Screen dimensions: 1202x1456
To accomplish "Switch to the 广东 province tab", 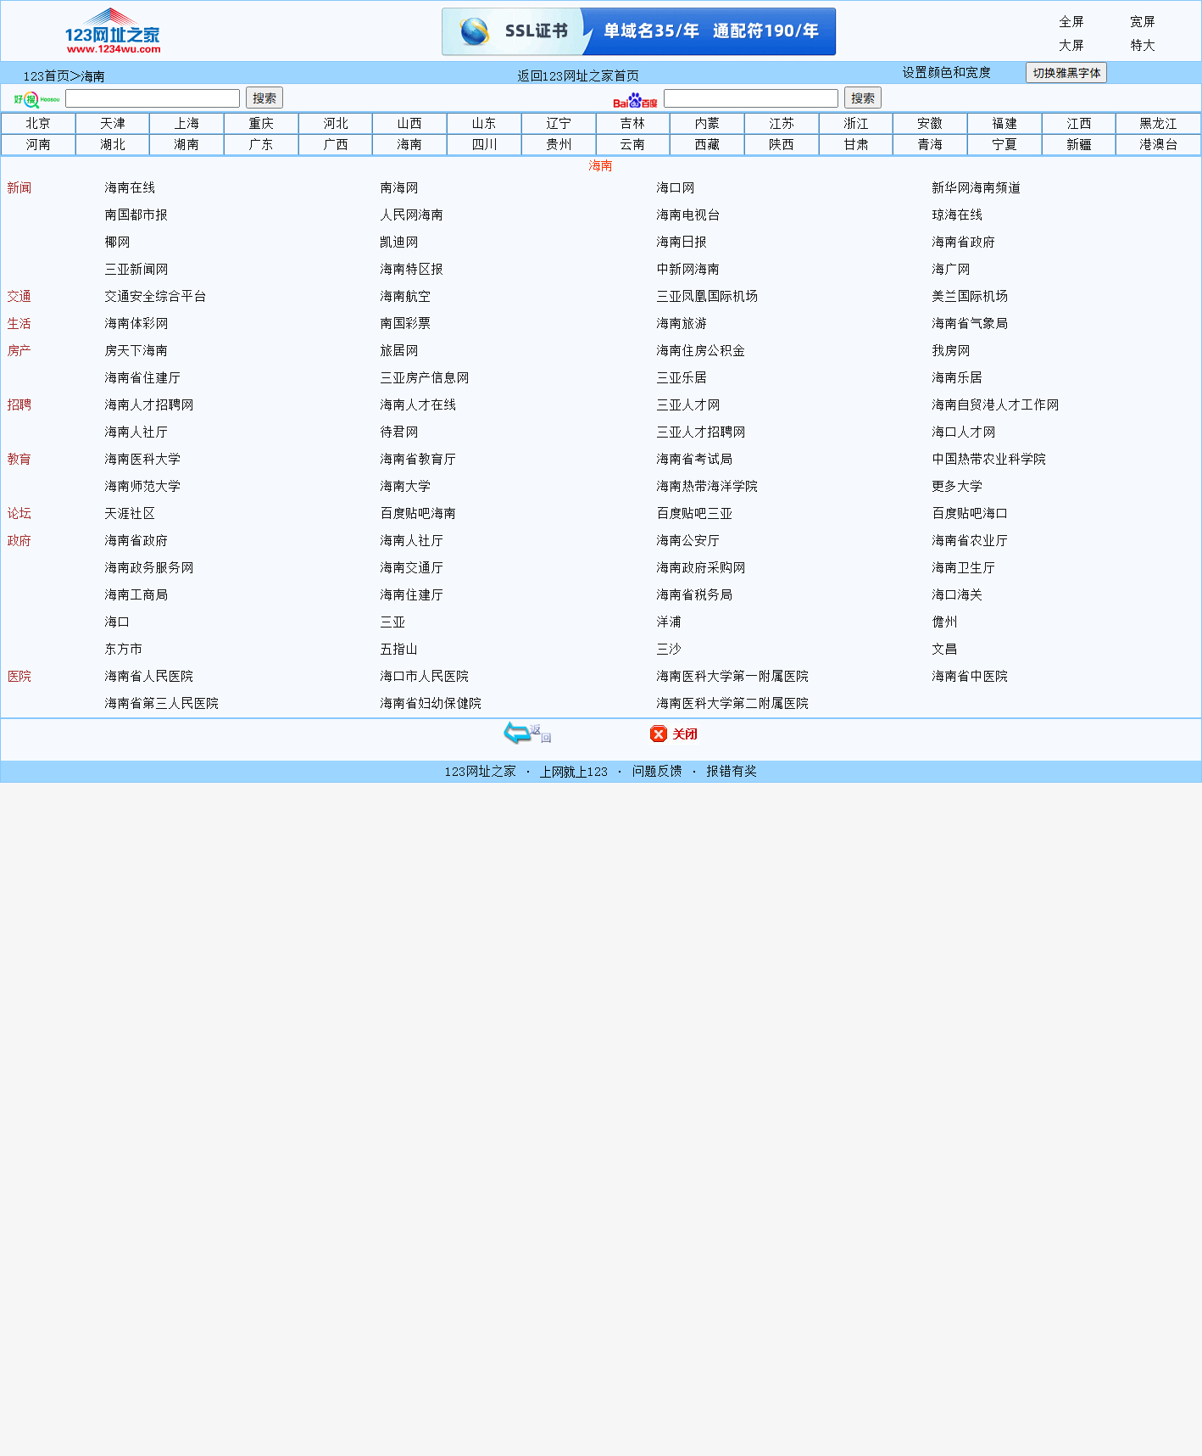I will click(x=261, y=145).
